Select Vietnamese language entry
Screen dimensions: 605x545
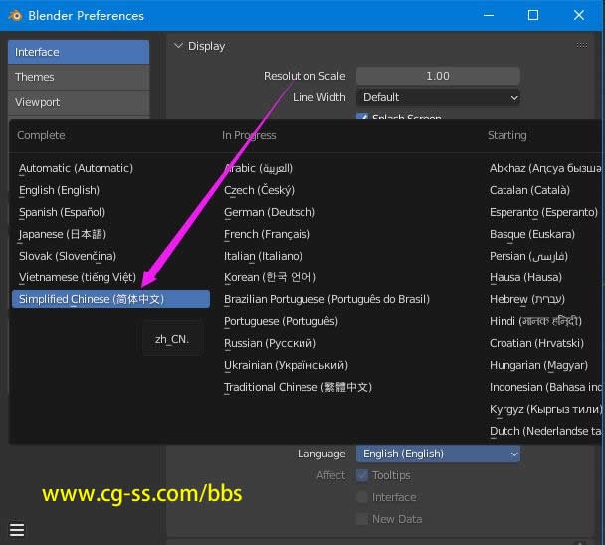click(x=78, y=277)
